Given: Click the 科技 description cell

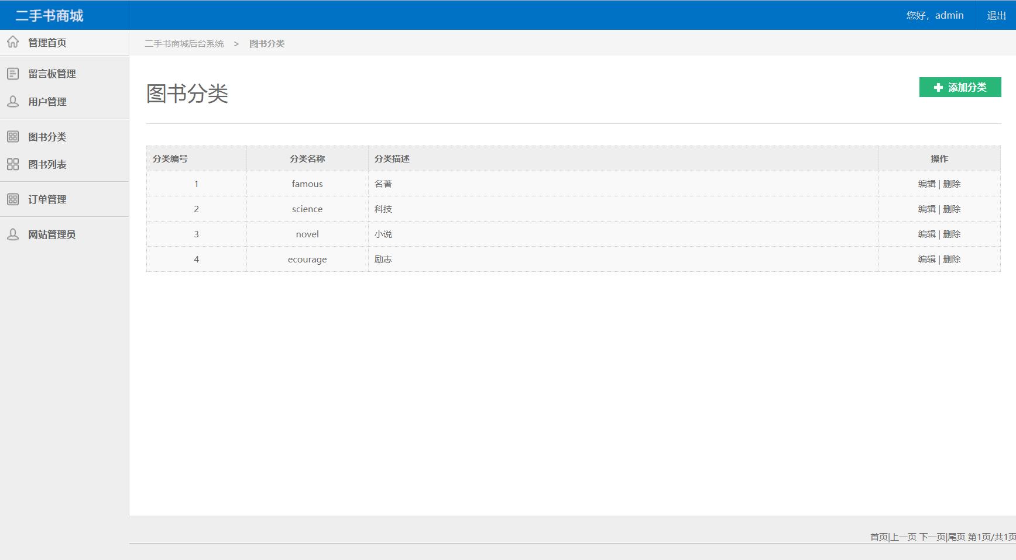Looking at the screenshot, I should point(623,209).
